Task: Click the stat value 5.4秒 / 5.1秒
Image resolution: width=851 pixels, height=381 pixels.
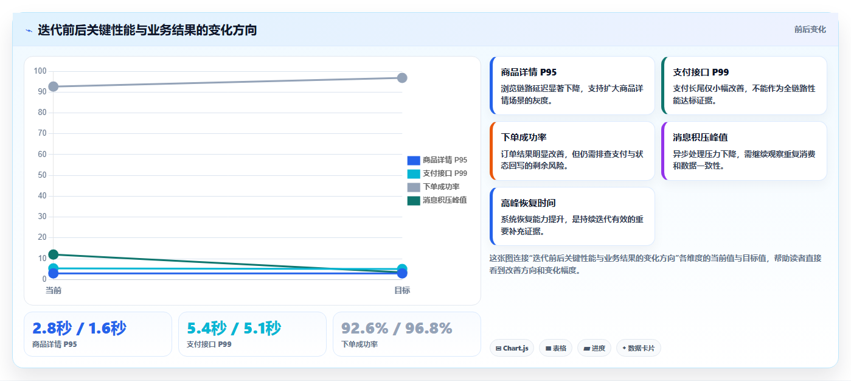Action: [x=234, y=329]
